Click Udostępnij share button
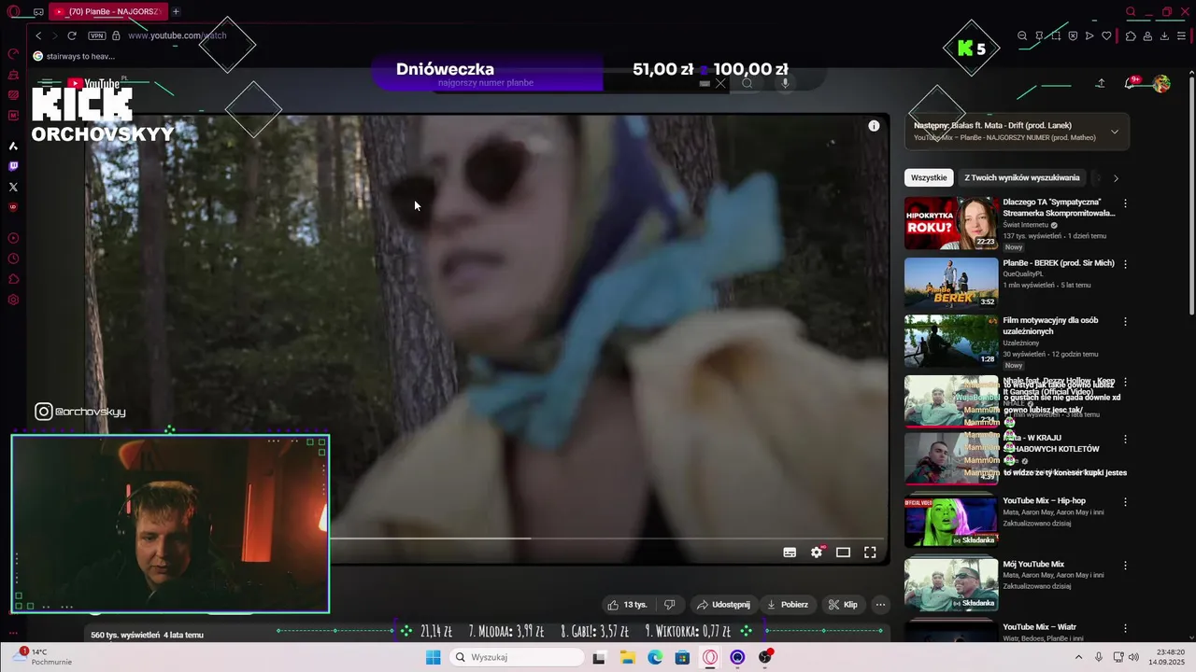This screenshot has height=672, width=1196. [x=723, y=605]
